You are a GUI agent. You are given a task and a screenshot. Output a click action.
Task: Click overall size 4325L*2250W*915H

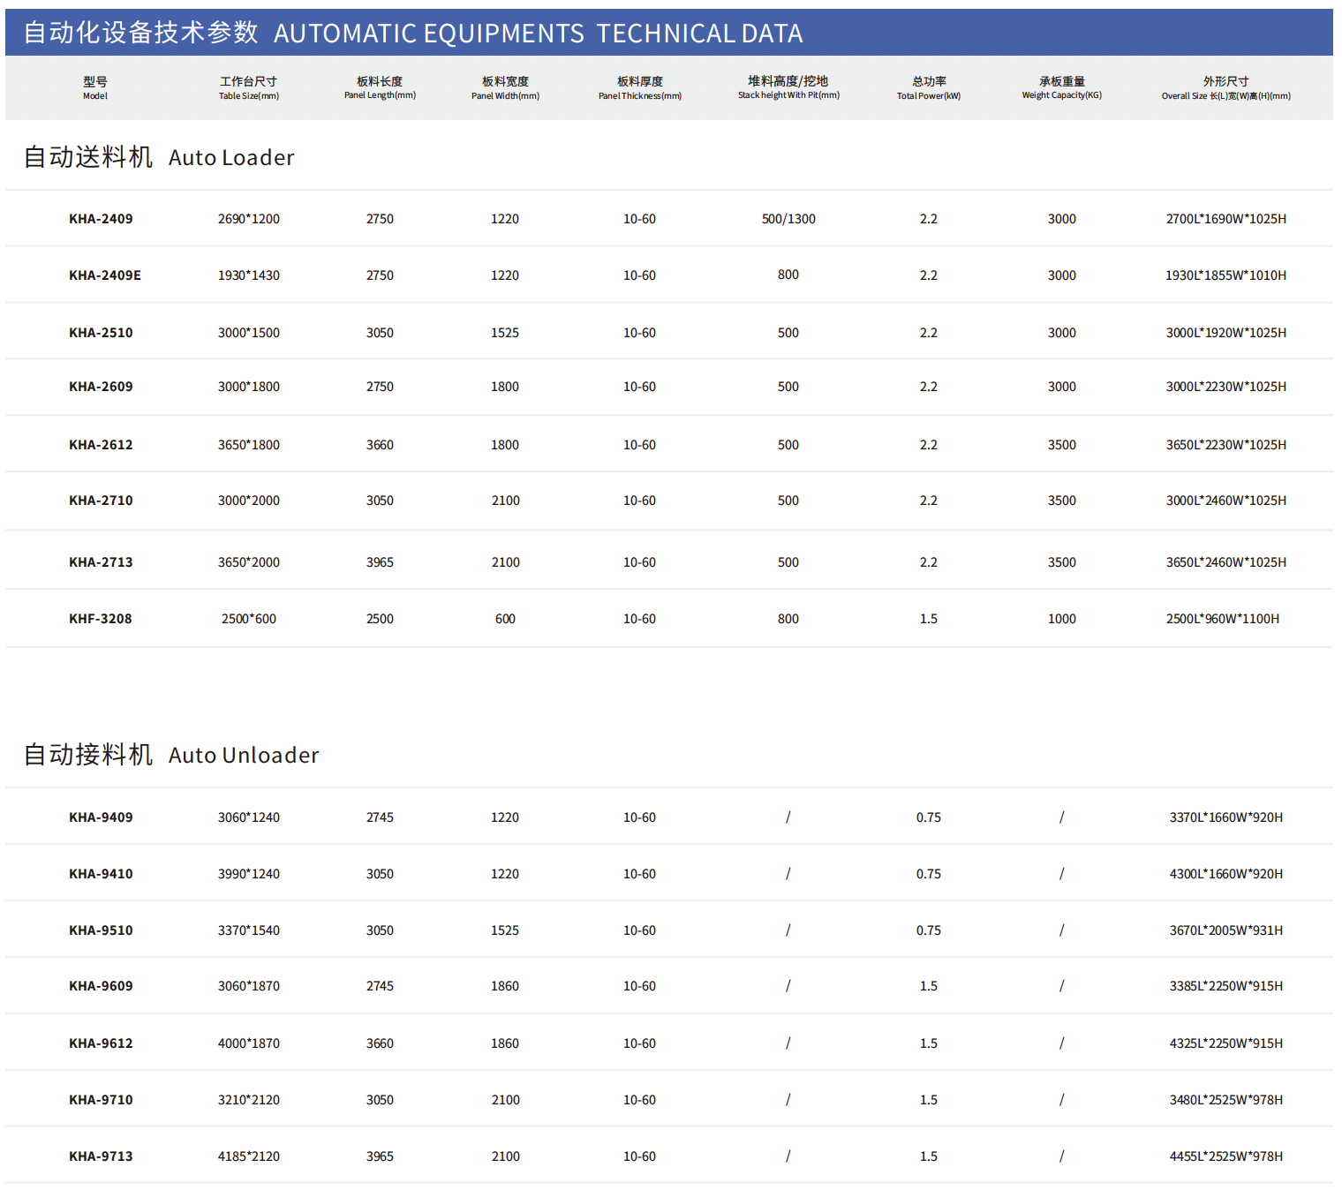pyautogui.click(x=1226, y=1043)
